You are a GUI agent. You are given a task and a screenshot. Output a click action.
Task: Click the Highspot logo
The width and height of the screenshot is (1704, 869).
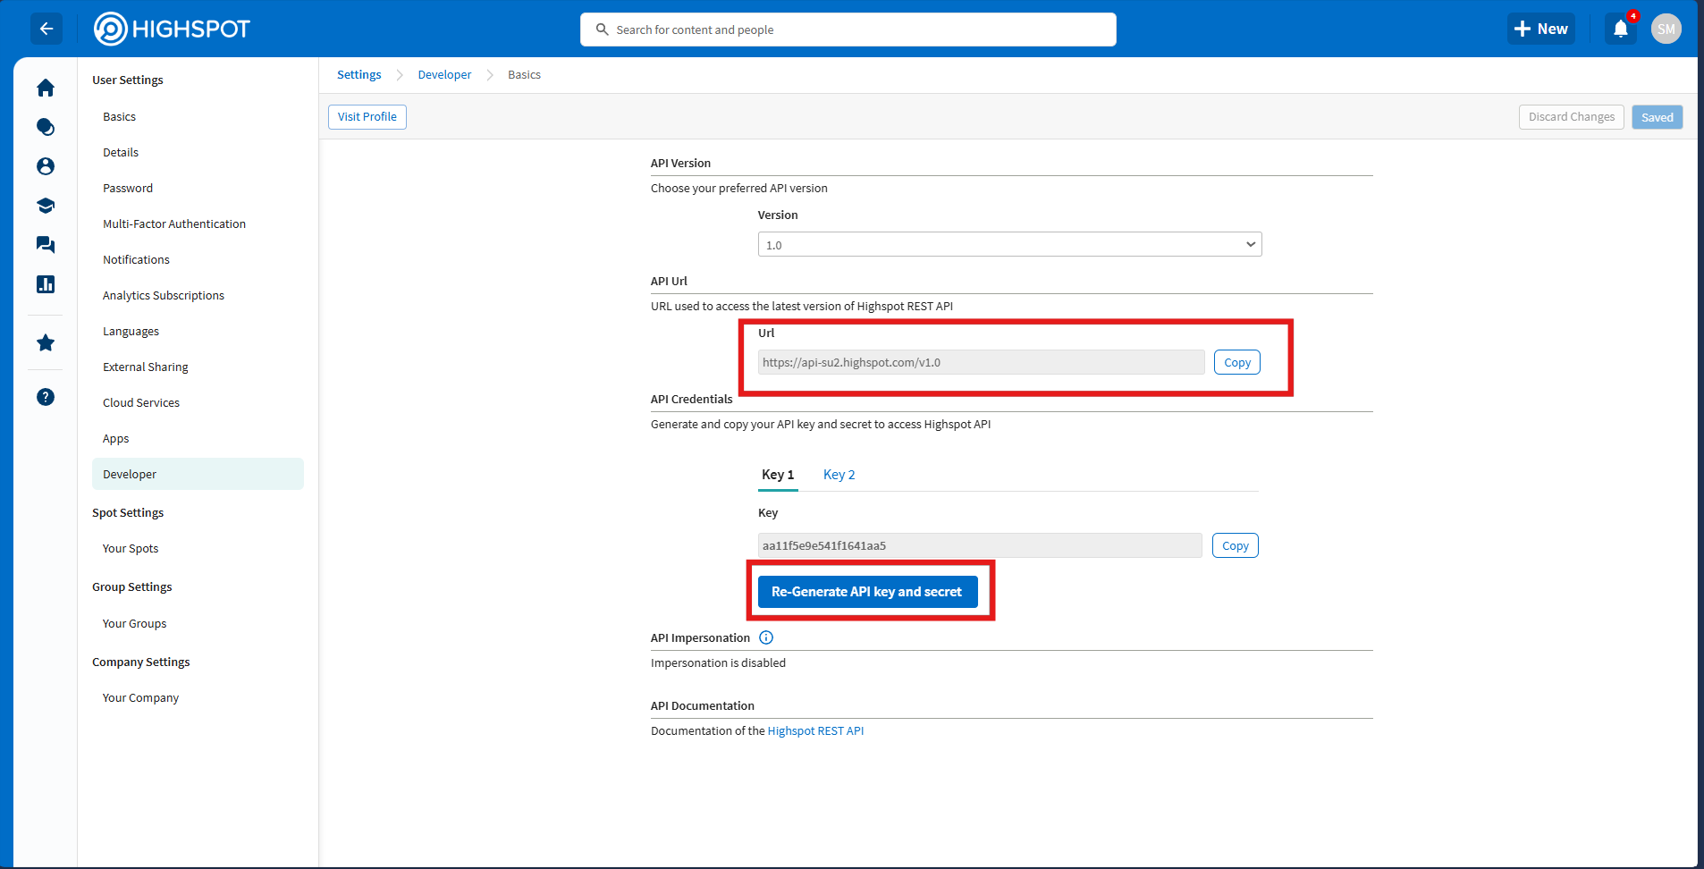(172, 29)
